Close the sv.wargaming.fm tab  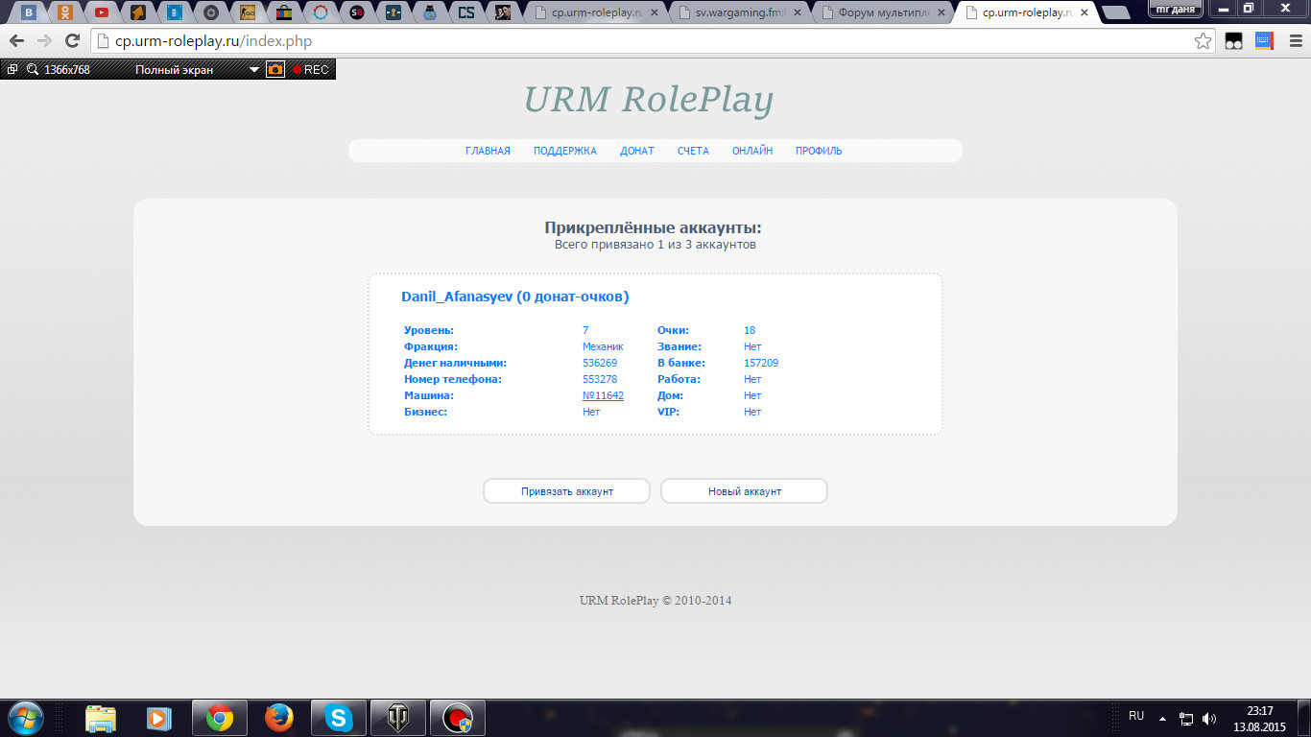point(799,13)
